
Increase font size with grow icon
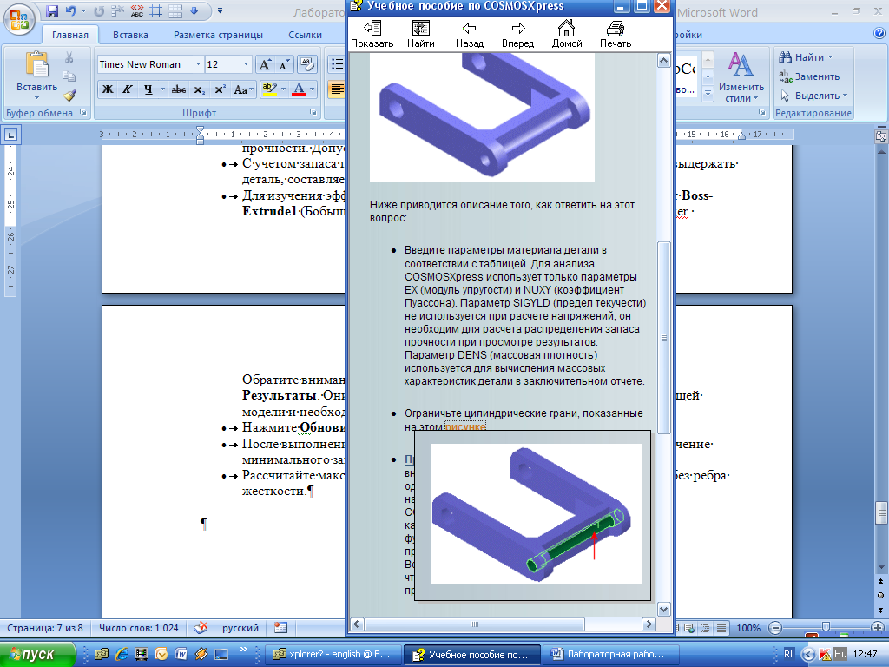(265, 64)
